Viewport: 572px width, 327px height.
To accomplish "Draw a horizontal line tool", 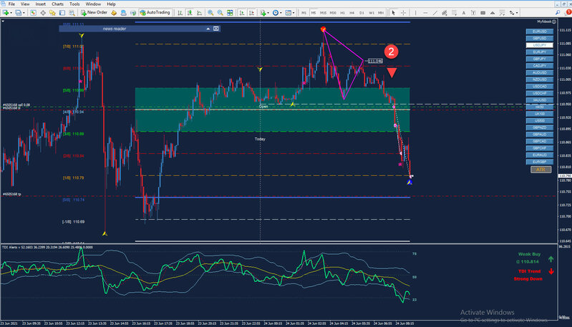I will (x=425, y=13).
